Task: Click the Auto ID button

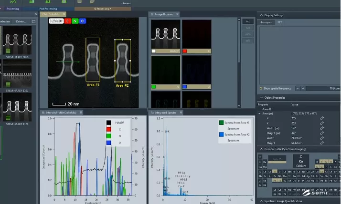Action: point(277,159)
